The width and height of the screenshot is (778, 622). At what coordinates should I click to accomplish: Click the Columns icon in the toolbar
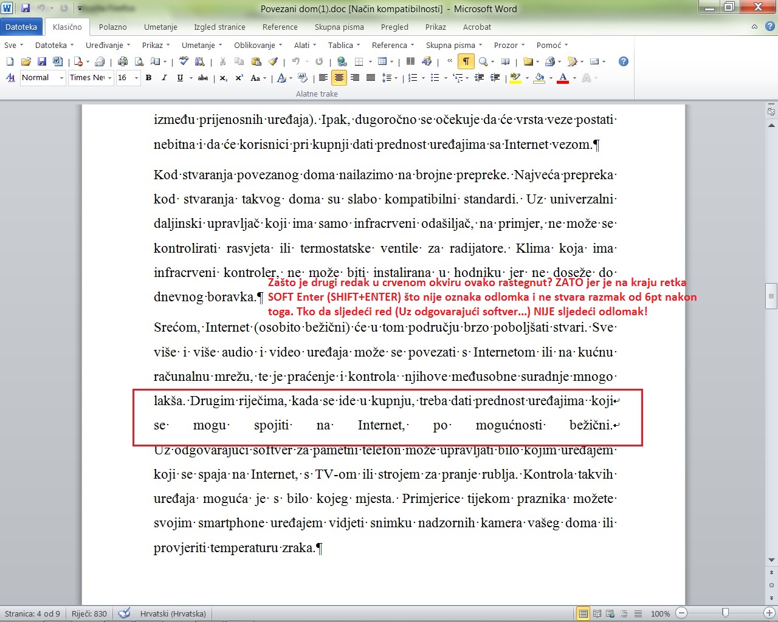pos(410,61)
